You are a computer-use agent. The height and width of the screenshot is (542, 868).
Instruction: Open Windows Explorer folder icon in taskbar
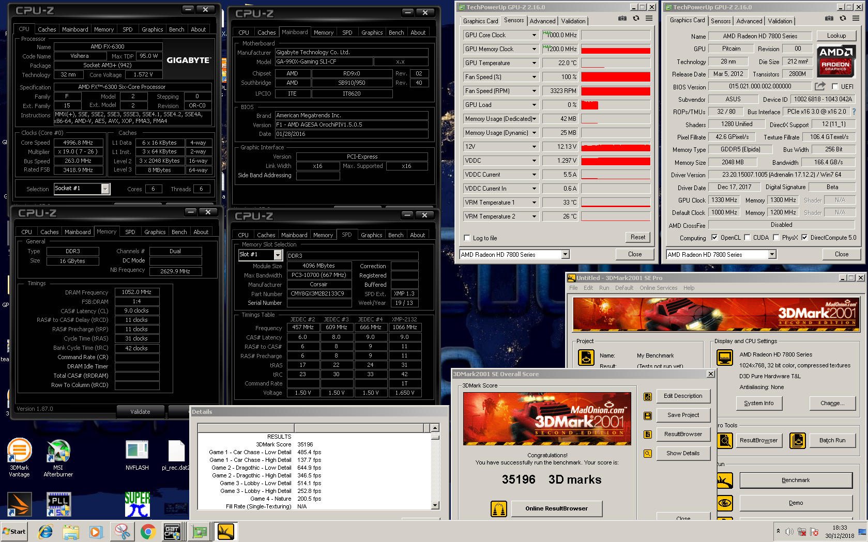pyautogui.click(x=71, y=532)
